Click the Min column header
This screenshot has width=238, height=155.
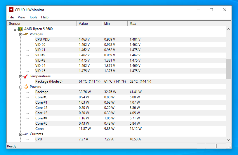coord(115,24)
